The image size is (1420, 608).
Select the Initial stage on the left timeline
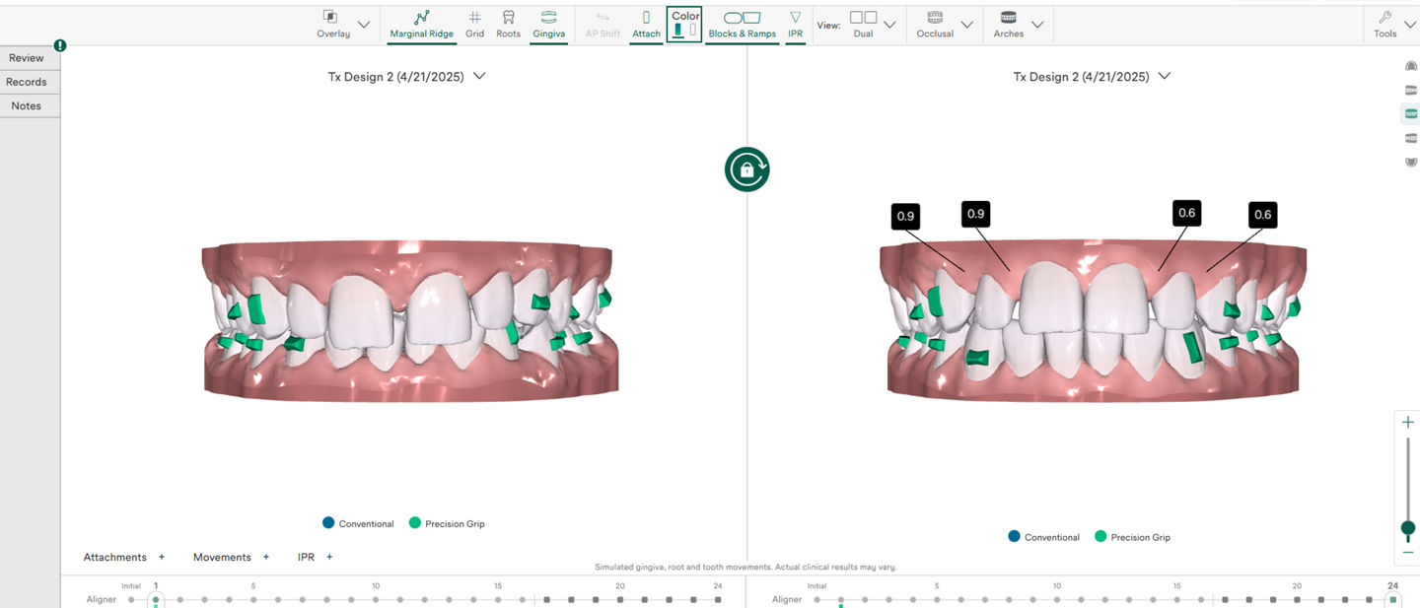[x=131, y=599]
